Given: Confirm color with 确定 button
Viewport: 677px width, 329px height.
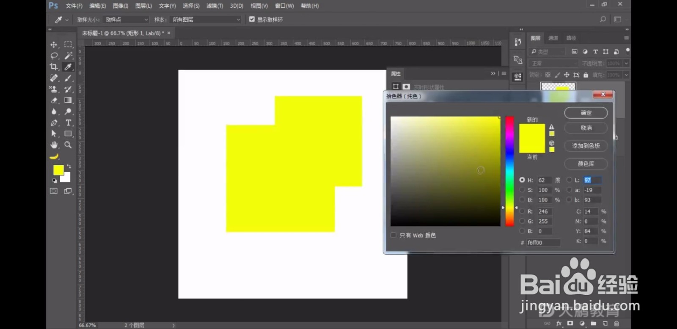Looking at the screenshot, I should [x=586, y=113].
